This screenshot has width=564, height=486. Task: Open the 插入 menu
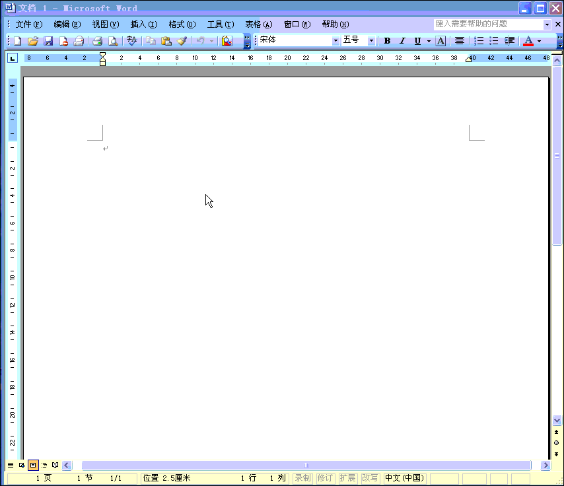click(143, 24)
